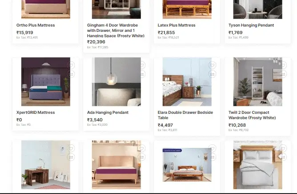Open Gingham 4 Door Wardrobe product link
297x194 pixels.
(116, 31)
